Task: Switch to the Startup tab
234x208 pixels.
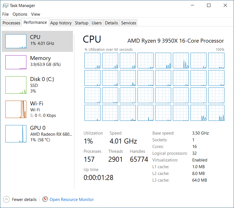Action: (81, 23)
